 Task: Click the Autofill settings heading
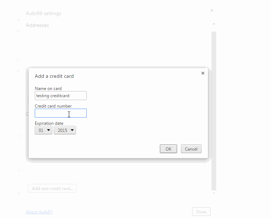click(x=44, y=13)
